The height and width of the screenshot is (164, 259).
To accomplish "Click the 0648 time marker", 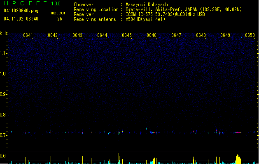I will [201, 35].
